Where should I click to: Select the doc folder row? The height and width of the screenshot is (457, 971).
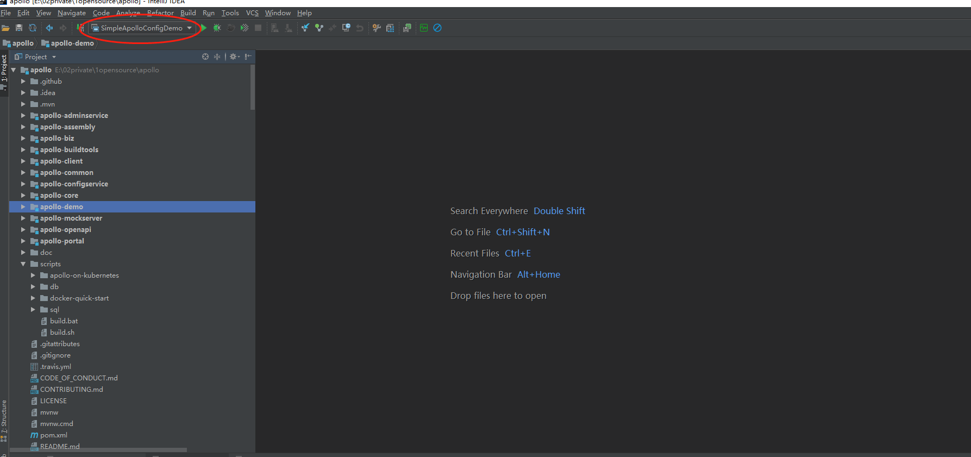point(132,253)
